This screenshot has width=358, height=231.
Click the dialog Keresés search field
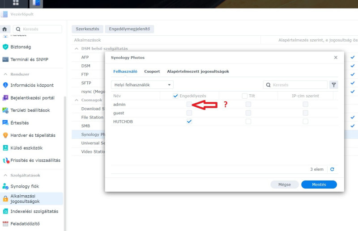[x=295, y=85]
